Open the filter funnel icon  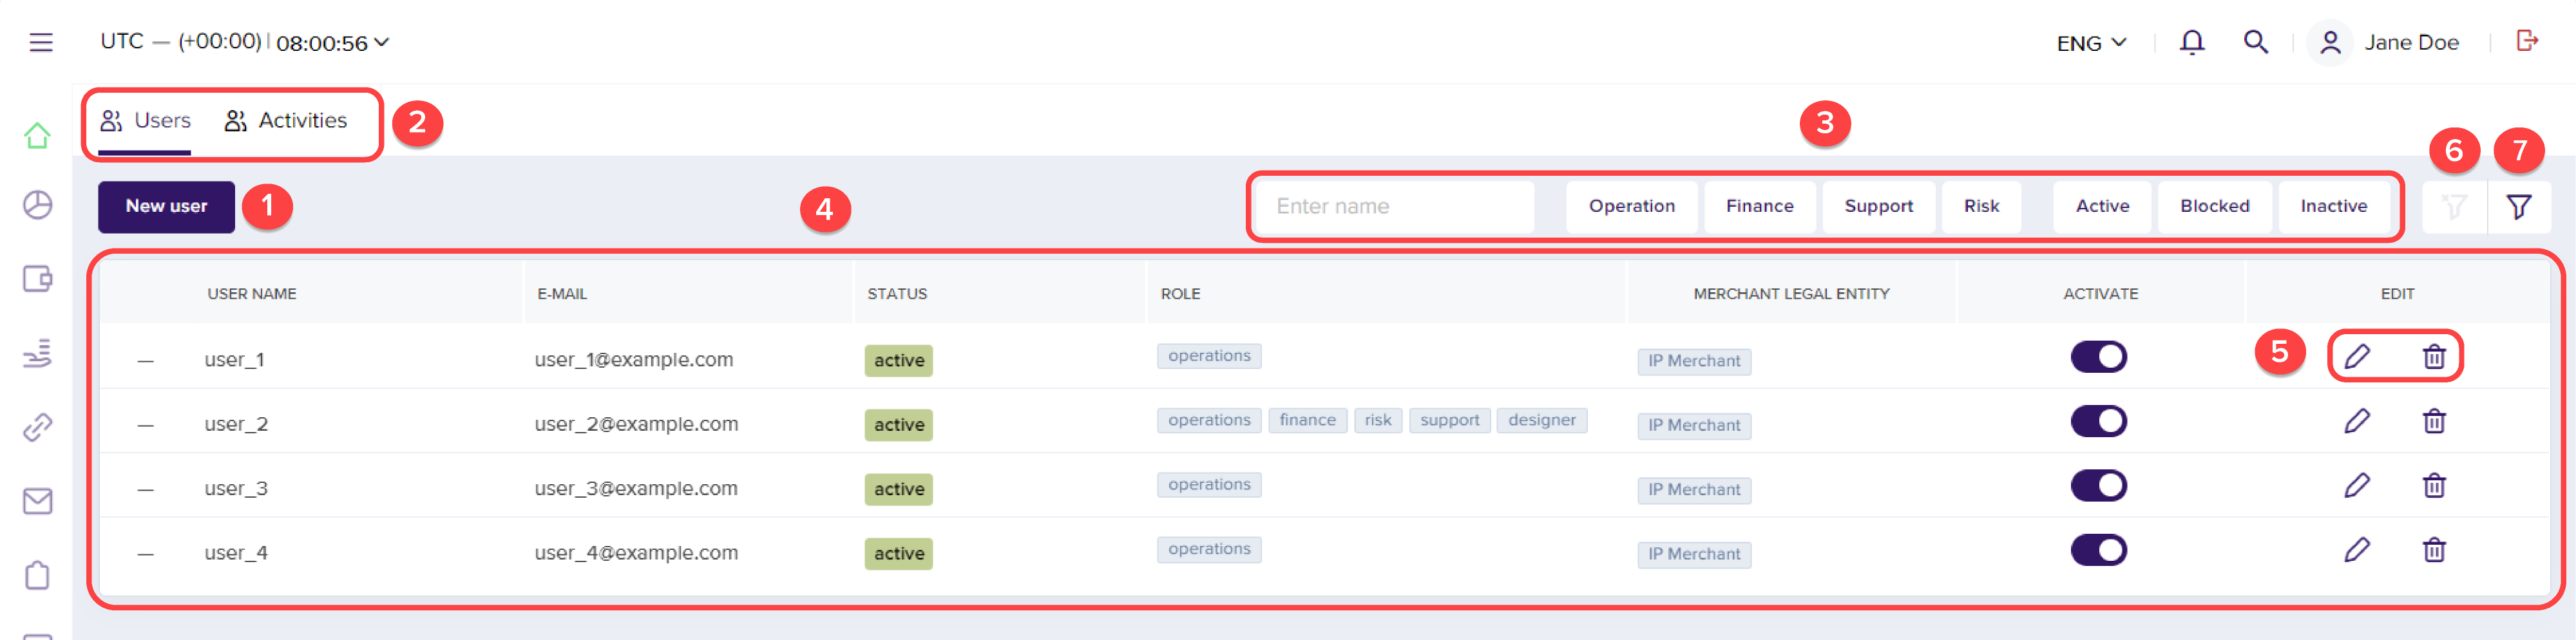(2519, 207)
